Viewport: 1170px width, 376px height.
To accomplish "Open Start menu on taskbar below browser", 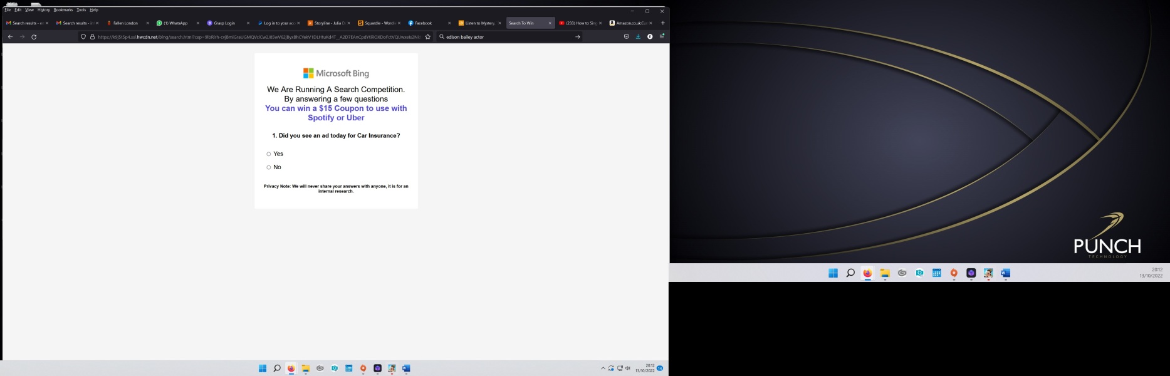I will [x=263, y=368].
